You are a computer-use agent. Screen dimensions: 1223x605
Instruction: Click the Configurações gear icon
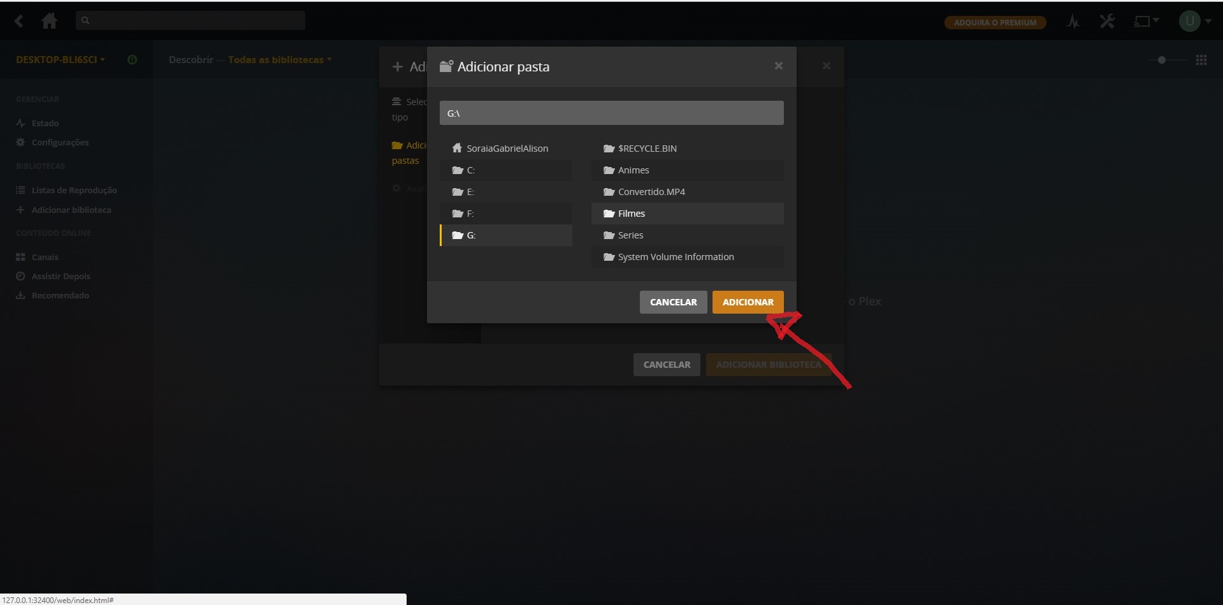click(x=20, y=142)
